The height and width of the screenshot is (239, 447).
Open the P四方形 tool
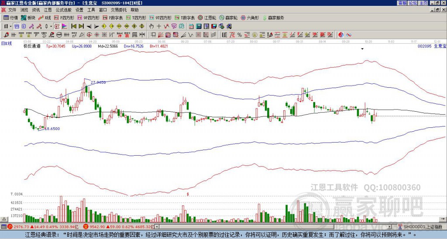tap(64, 17)
